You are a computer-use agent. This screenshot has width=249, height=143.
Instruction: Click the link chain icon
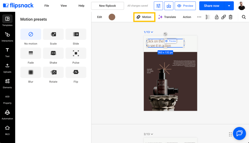(224, 17)
